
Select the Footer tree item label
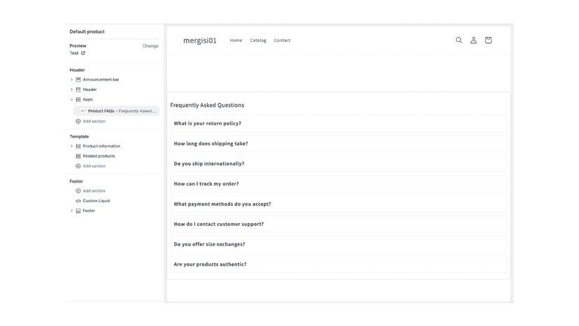click(x=89, y=211)
